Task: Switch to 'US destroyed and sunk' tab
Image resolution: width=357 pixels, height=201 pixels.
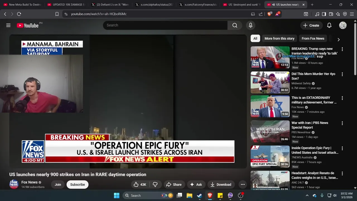Action: pos(242,4)
